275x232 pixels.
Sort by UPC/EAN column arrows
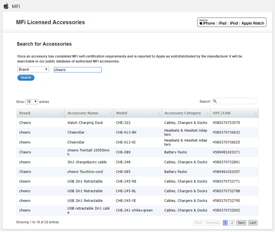256,113
